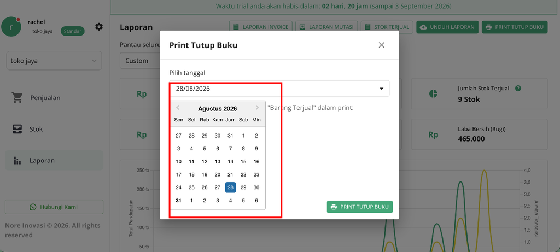
Task: Click help icon beside Jumlah Stok Terjual
Action: pyautogui.click(x=518, y=88)
